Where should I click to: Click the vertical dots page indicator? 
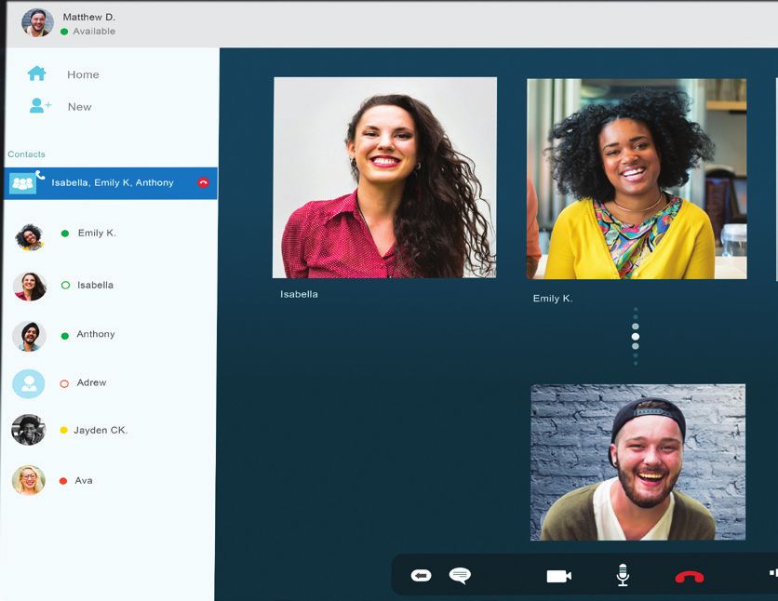click(636, 336)
